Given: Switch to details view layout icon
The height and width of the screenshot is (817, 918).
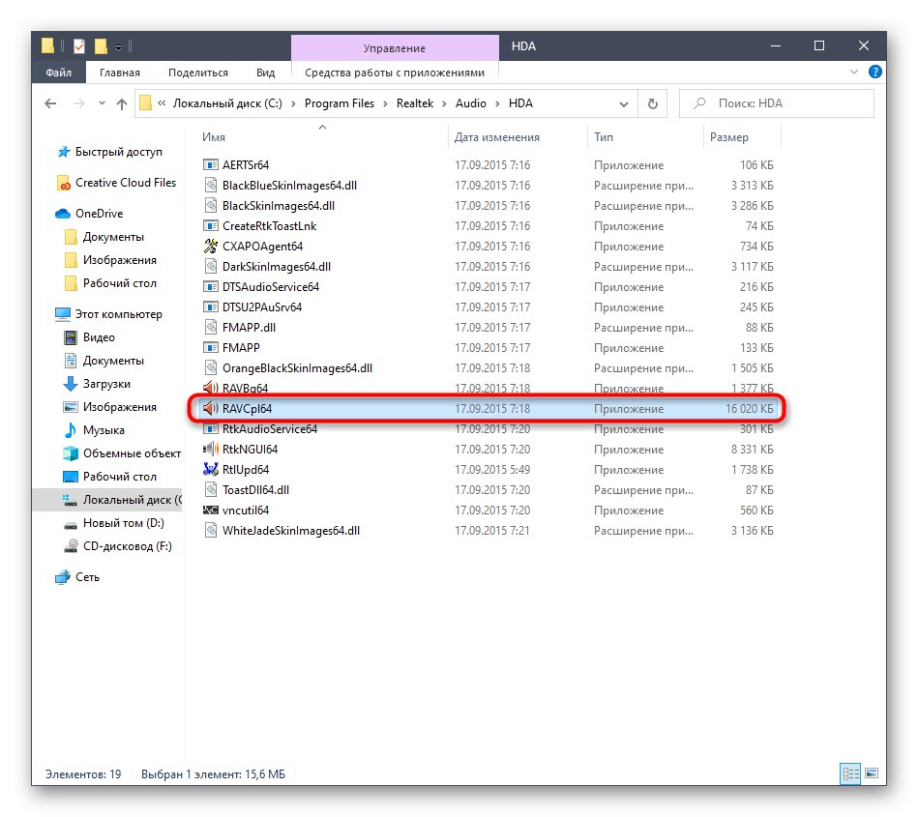Looking at the screenshot, I should 850,773.
